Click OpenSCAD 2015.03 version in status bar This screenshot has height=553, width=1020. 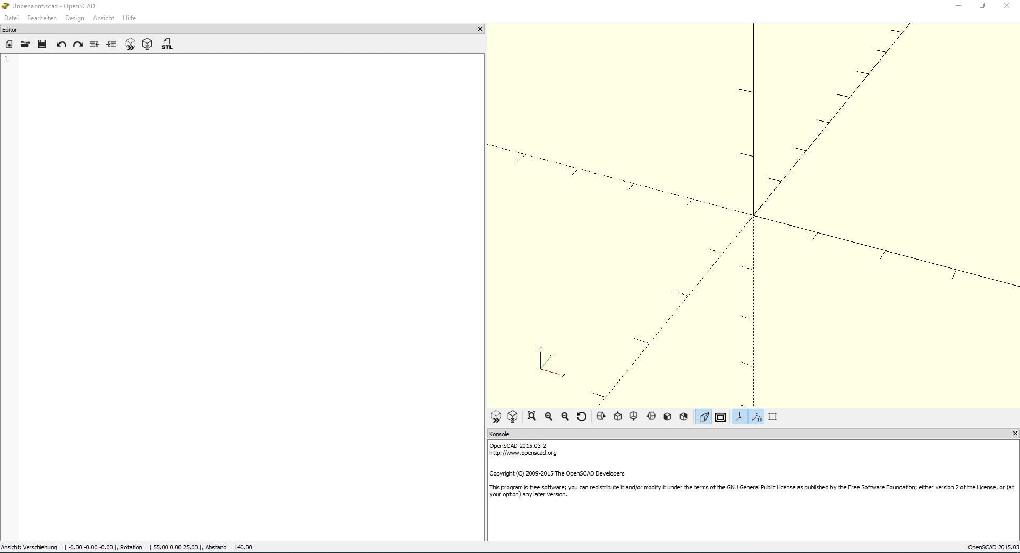pos(993,547)
